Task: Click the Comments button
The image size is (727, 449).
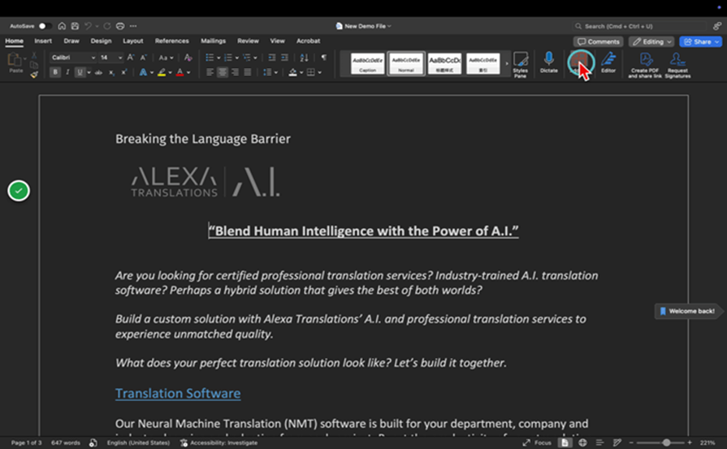Action: click(598, 41)
